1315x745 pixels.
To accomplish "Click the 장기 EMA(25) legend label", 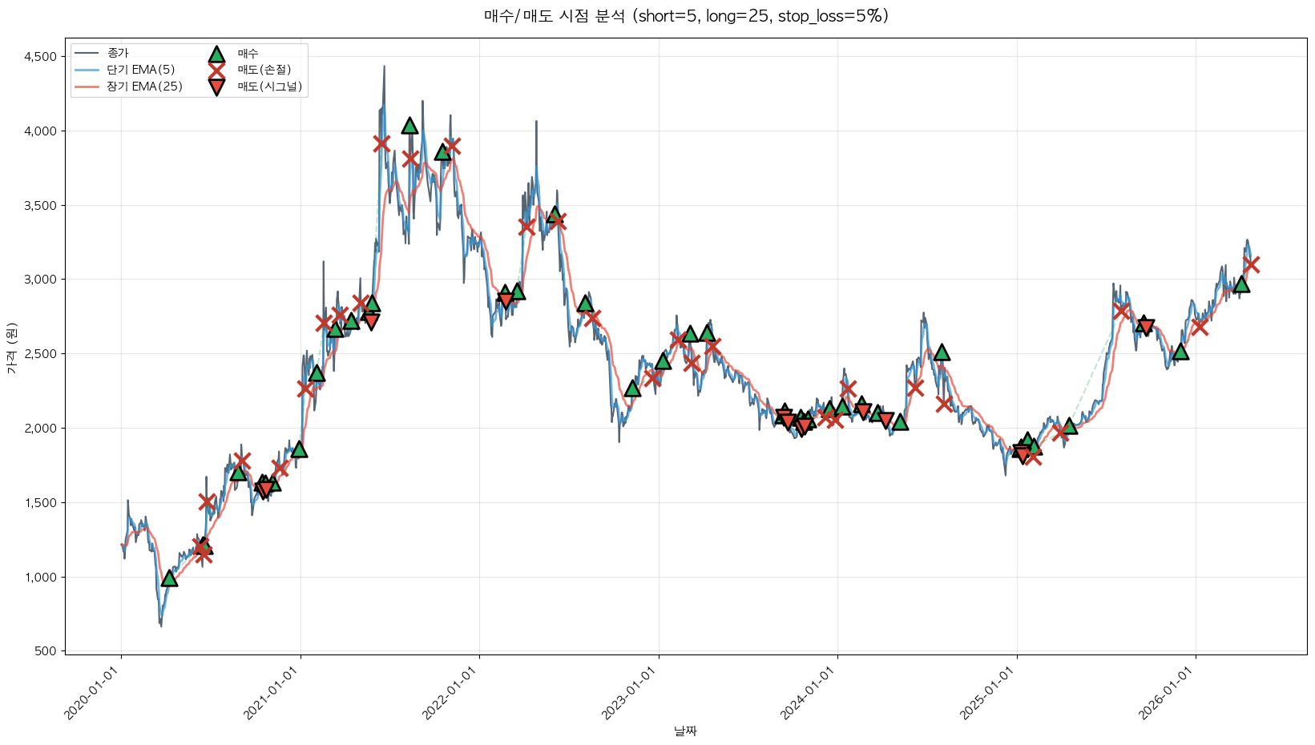I will (144, 87).
